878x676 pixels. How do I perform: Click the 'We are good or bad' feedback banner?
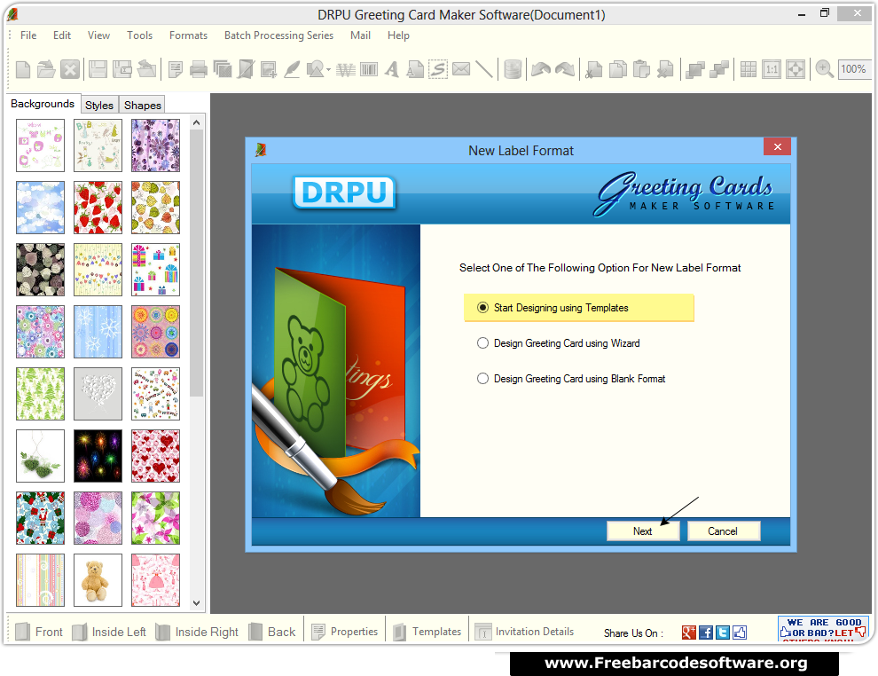(x=823, y=628)
